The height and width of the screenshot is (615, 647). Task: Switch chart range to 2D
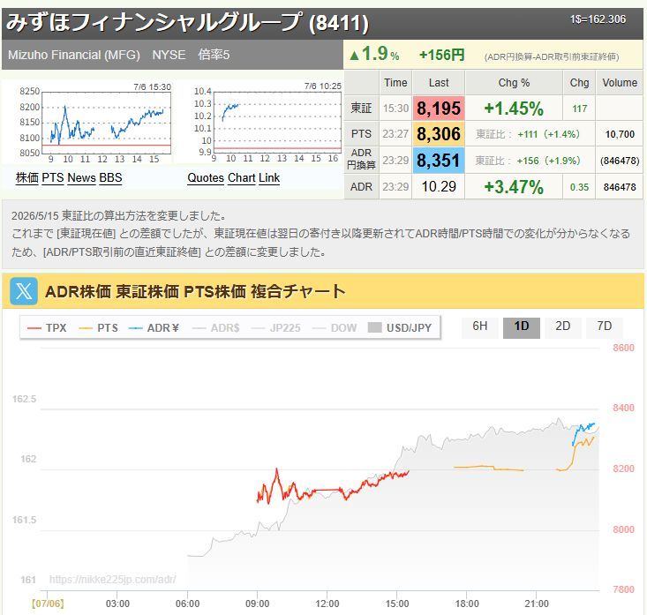pyautogui.click(x=563, y=326)
